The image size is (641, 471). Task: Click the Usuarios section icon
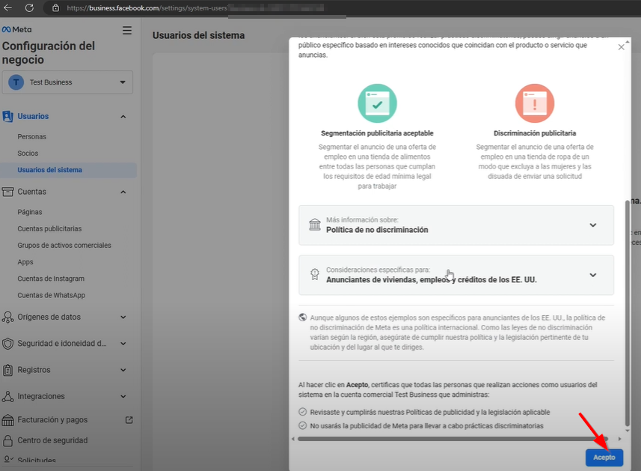(7, 116)
